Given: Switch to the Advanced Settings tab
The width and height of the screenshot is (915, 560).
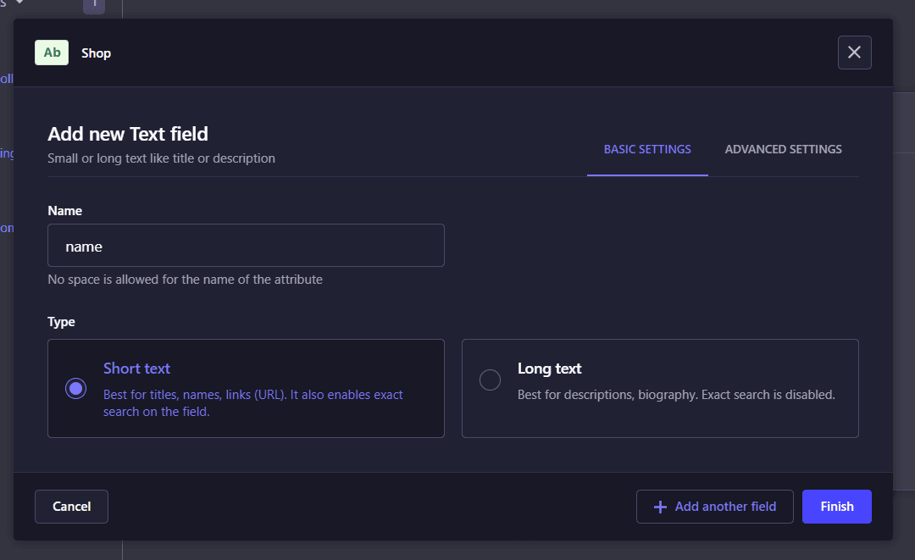Looking at the screenshot, I should (x=783, y=149).
